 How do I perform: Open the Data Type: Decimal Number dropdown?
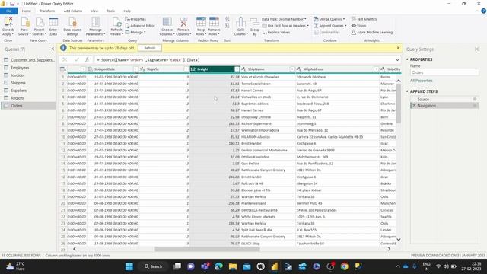284,19
